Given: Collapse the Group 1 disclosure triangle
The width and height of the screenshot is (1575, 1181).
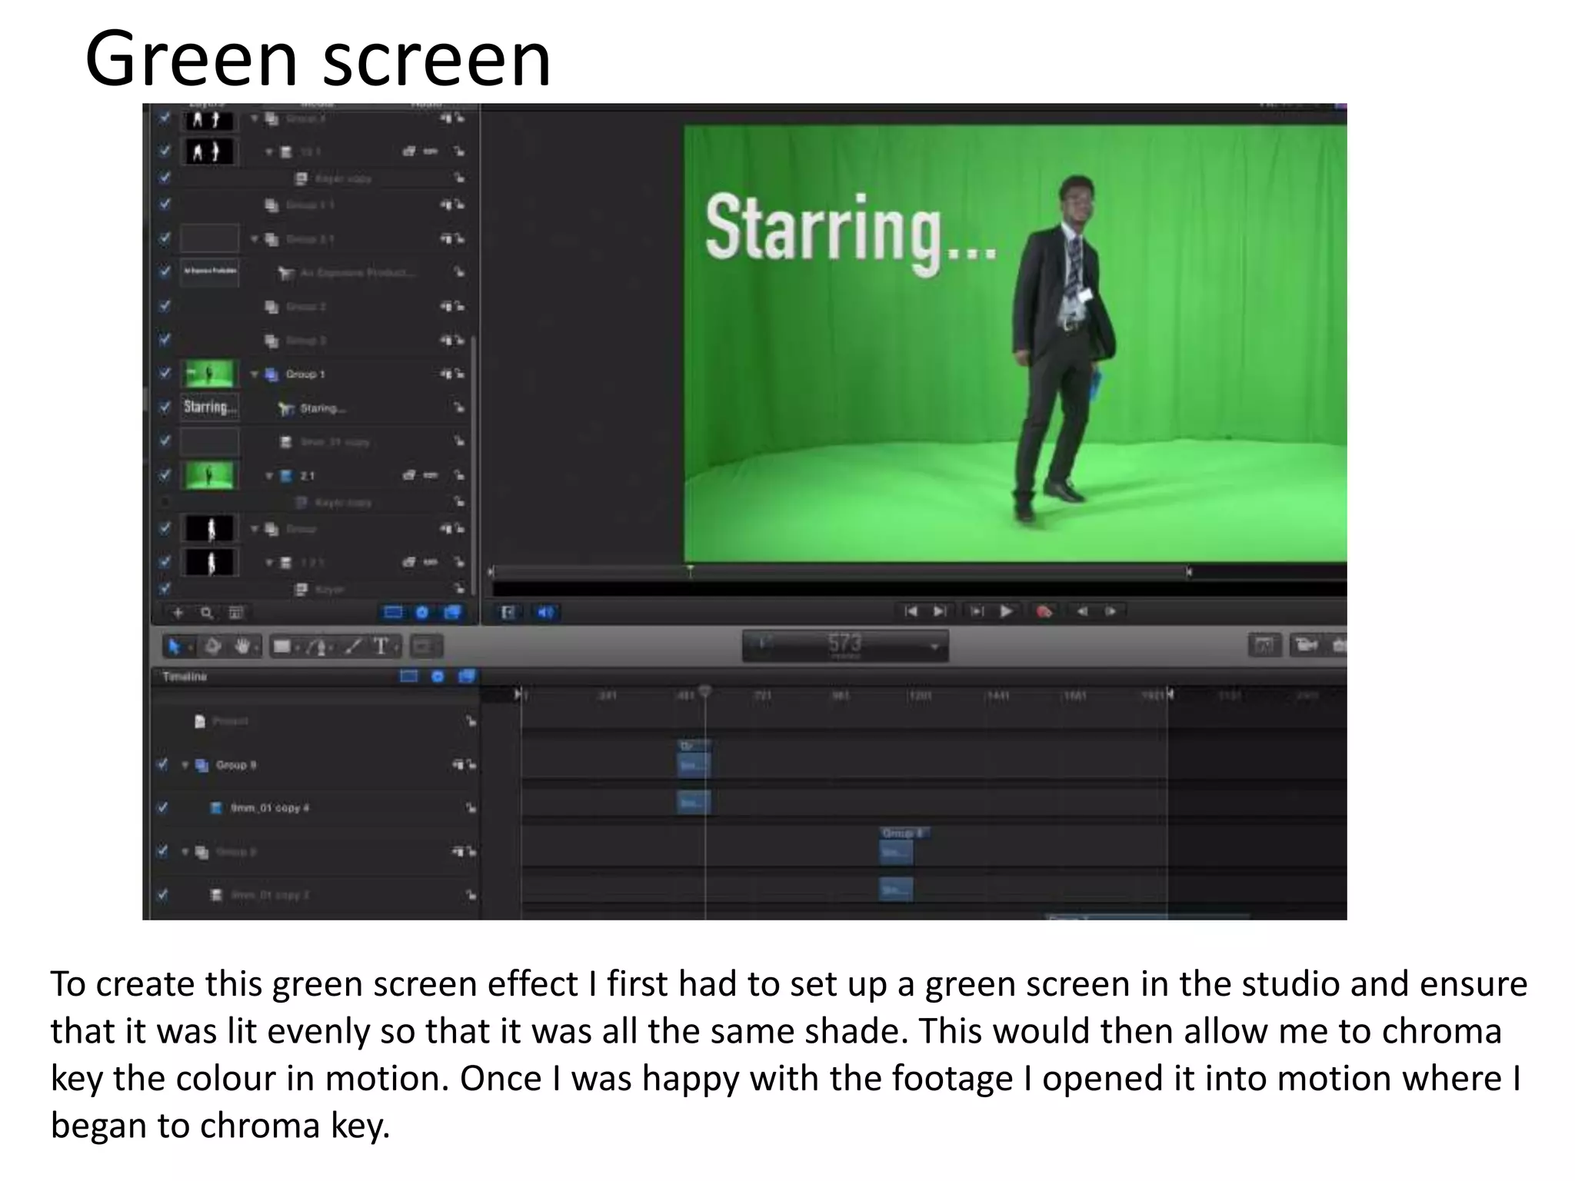Looking at the screenshot, I should click(255, 374).
